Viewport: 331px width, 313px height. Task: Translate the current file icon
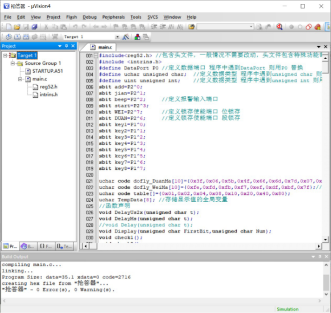tap(9, 37)
